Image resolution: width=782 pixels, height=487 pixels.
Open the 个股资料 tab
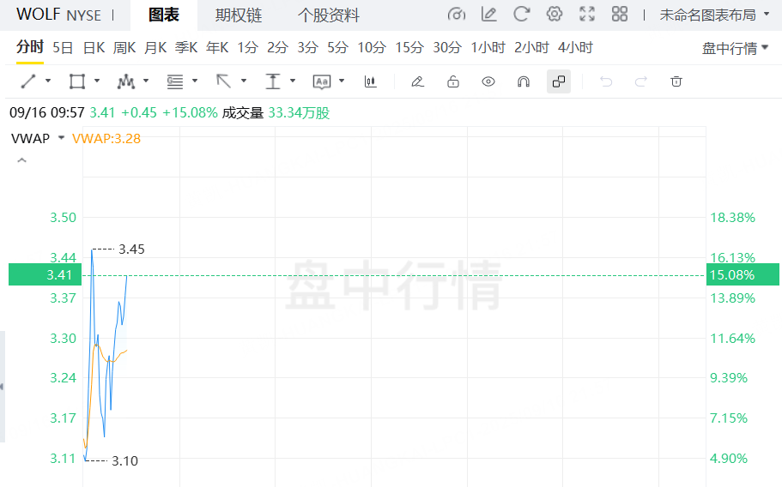(329, 15)
